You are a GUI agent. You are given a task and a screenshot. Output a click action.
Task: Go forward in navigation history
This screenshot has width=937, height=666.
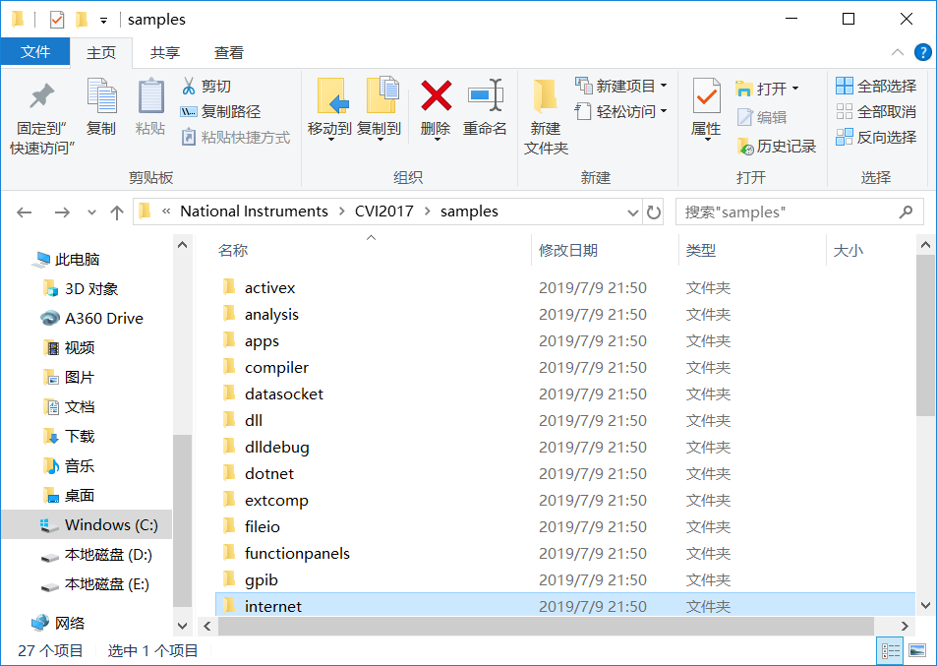click(62, 212)
